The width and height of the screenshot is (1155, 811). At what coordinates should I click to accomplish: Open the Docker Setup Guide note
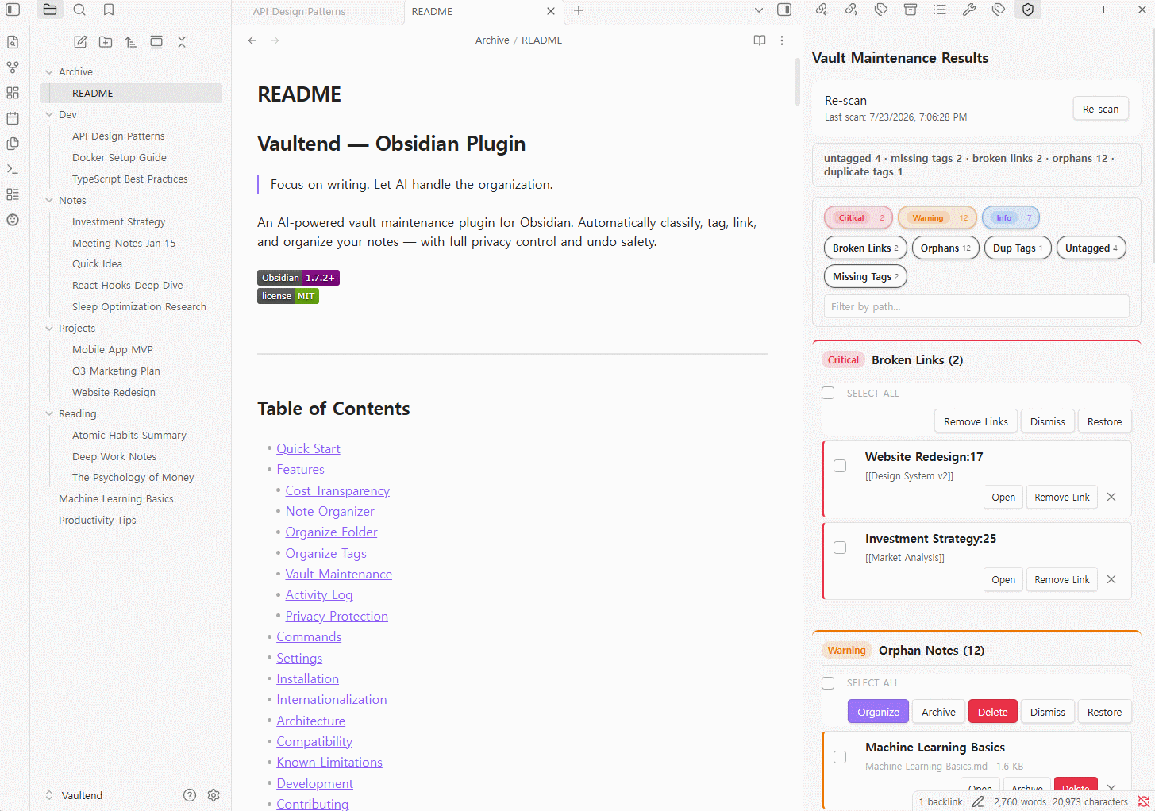(119, 158)
